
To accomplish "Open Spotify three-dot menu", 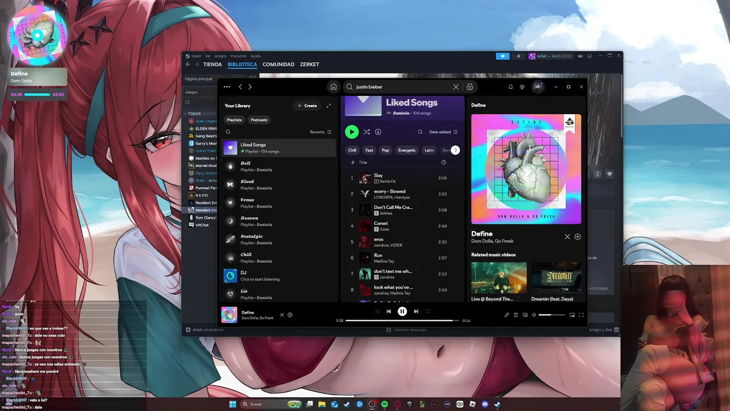I will coord(227,87).
